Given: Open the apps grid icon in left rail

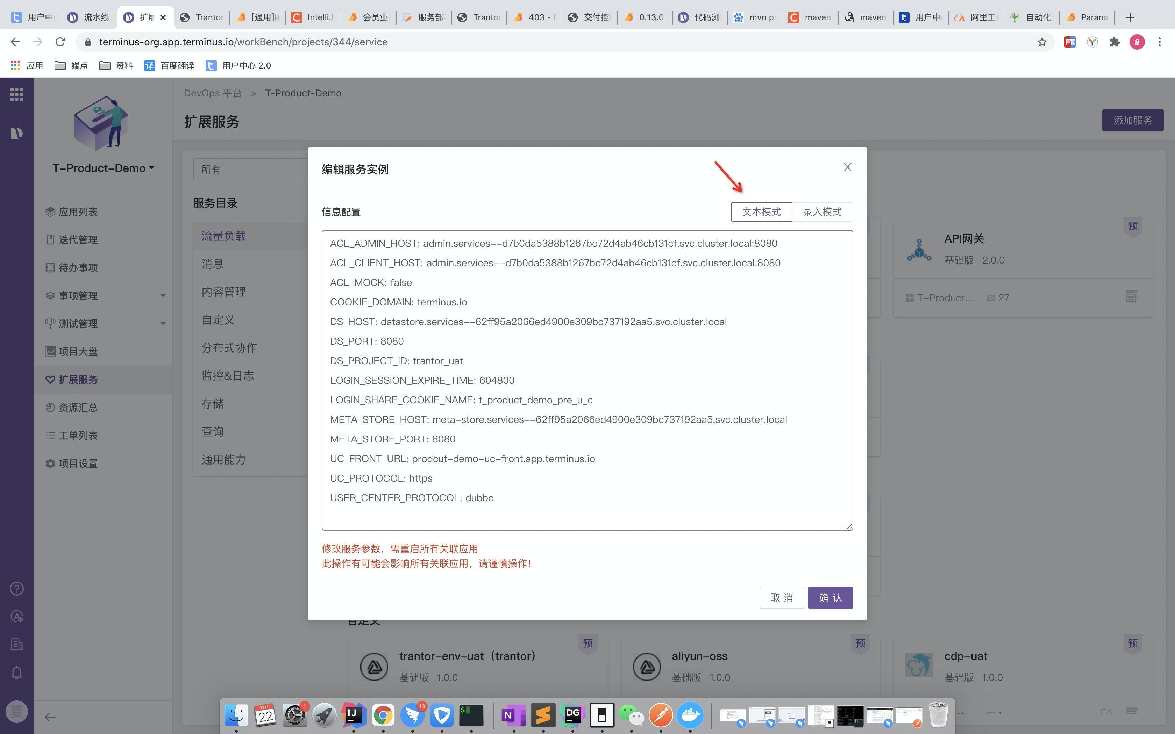Looking at the screenshot, I should pyautogui.click(x=16, y=94).
